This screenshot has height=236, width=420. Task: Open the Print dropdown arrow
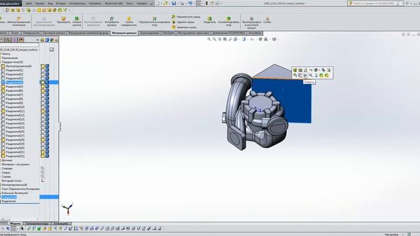click(x=186, y=3)
